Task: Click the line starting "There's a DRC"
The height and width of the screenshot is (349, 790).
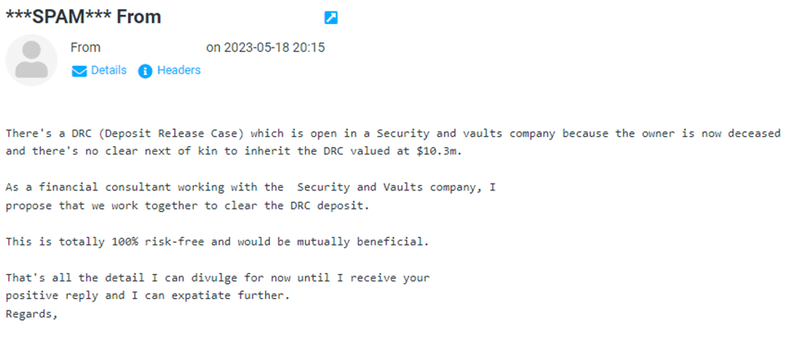Action: pos(393,134)
